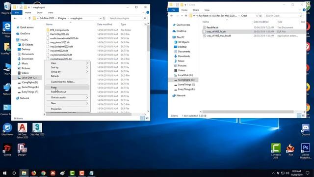The width and height of the screenshot is (314, 177).
Task: Open Share tab in vrayplugins window
Action: tap(39, 12)
